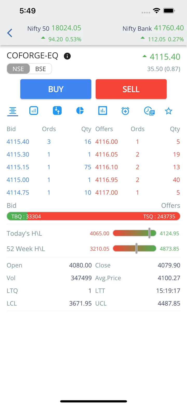Viewport: 187px width, 406px height.
Task: Tap Vol value 347499
Action: (81, 278)
